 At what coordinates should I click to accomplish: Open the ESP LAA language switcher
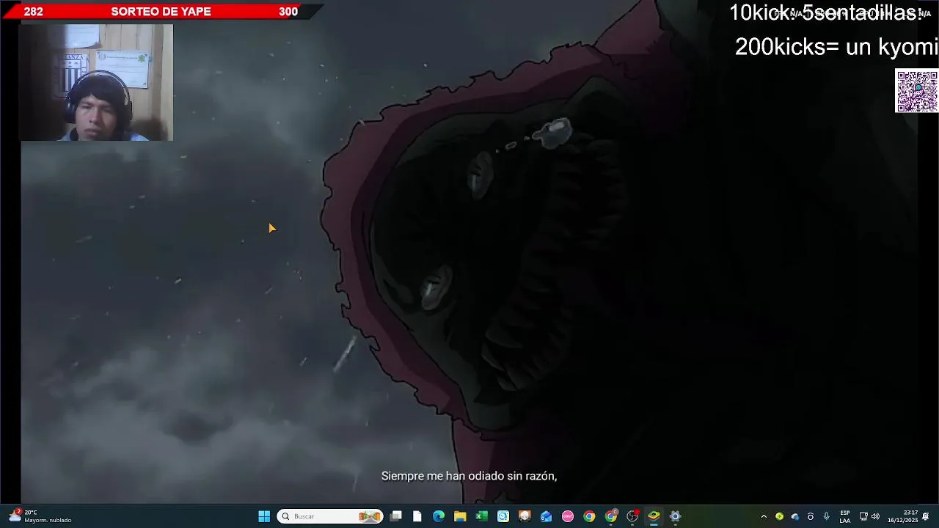point(845,516)
